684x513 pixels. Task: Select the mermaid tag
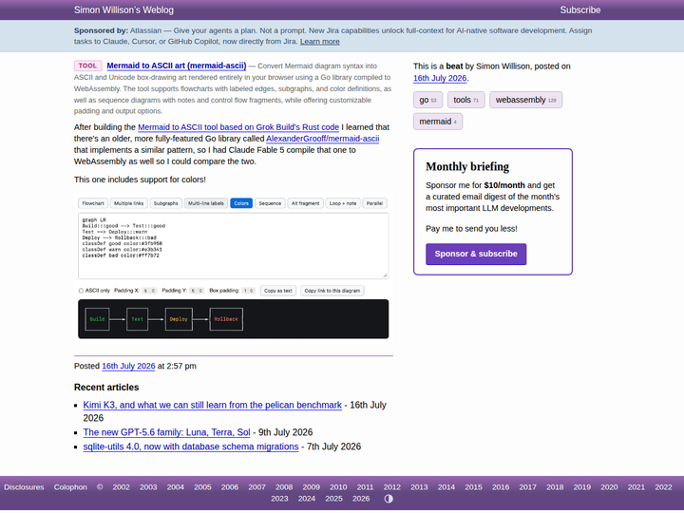point(438,122)
